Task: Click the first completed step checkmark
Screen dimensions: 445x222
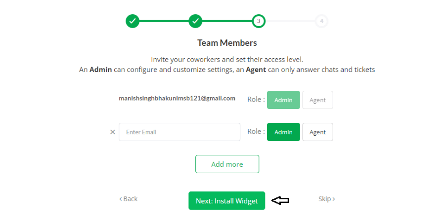Action: tap(132, 21)
